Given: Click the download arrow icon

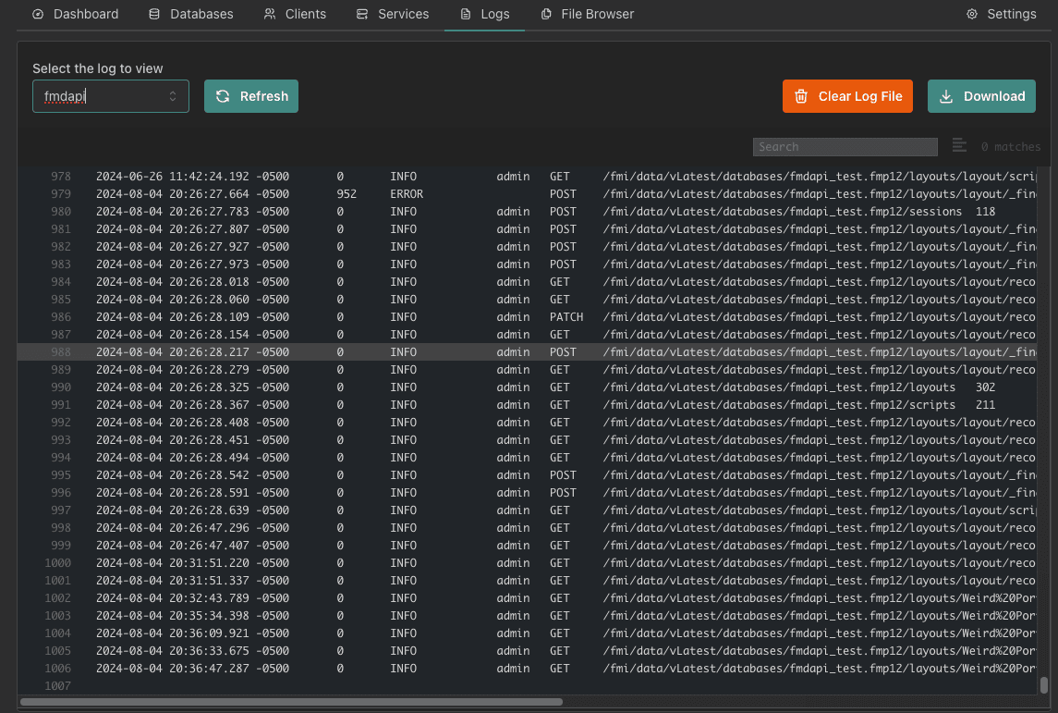Looking at the screenshot, I should tap(946, 96).
